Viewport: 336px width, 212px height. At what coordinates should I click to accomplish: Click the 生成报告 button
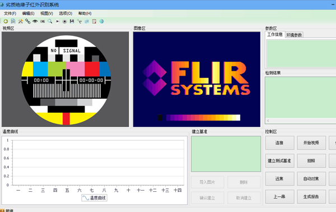(311, 196)
